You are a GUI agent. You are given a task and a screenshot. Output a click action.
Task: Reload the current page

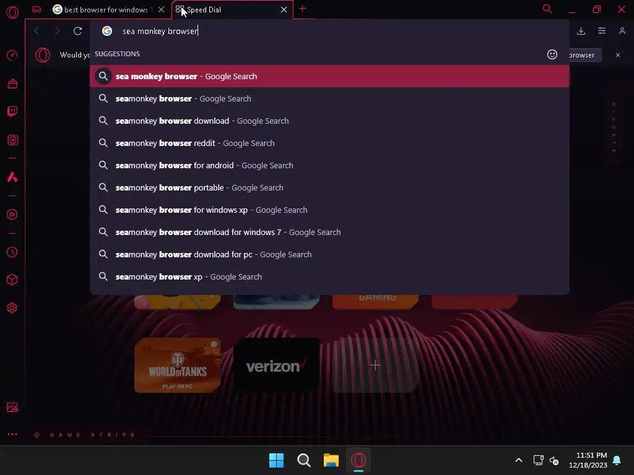[x=77, y=31]
